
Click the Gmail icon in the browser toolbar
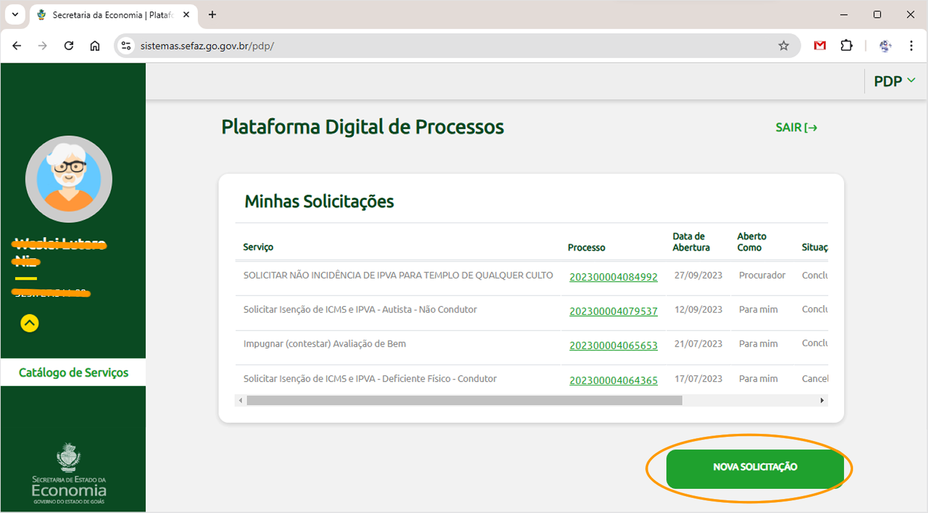[820, 45]
